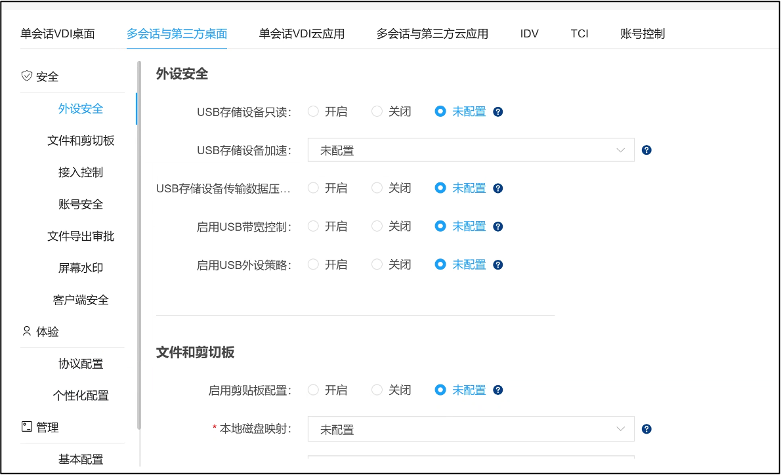Click help icon for USB存储设备传输数据压缩
This screenshot has height=475, width=781.
tap(498, 188)
